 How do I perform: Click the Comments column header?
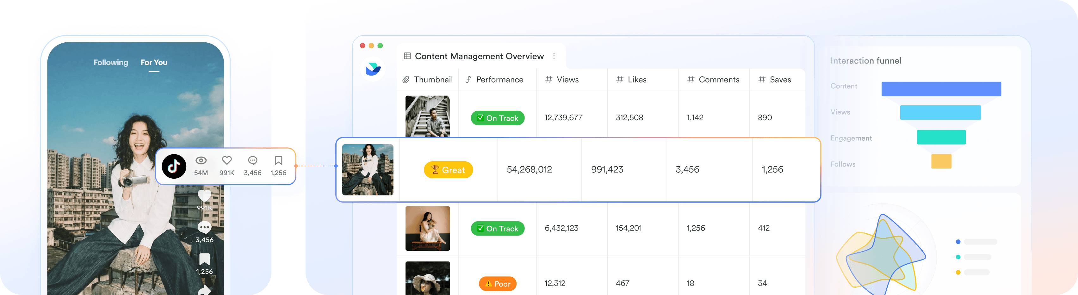click(714, 79)
